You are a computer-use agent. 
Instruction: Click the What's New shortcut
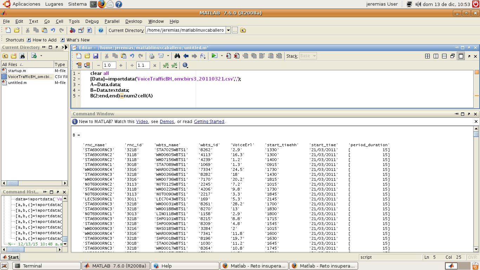tap(75, 40)
